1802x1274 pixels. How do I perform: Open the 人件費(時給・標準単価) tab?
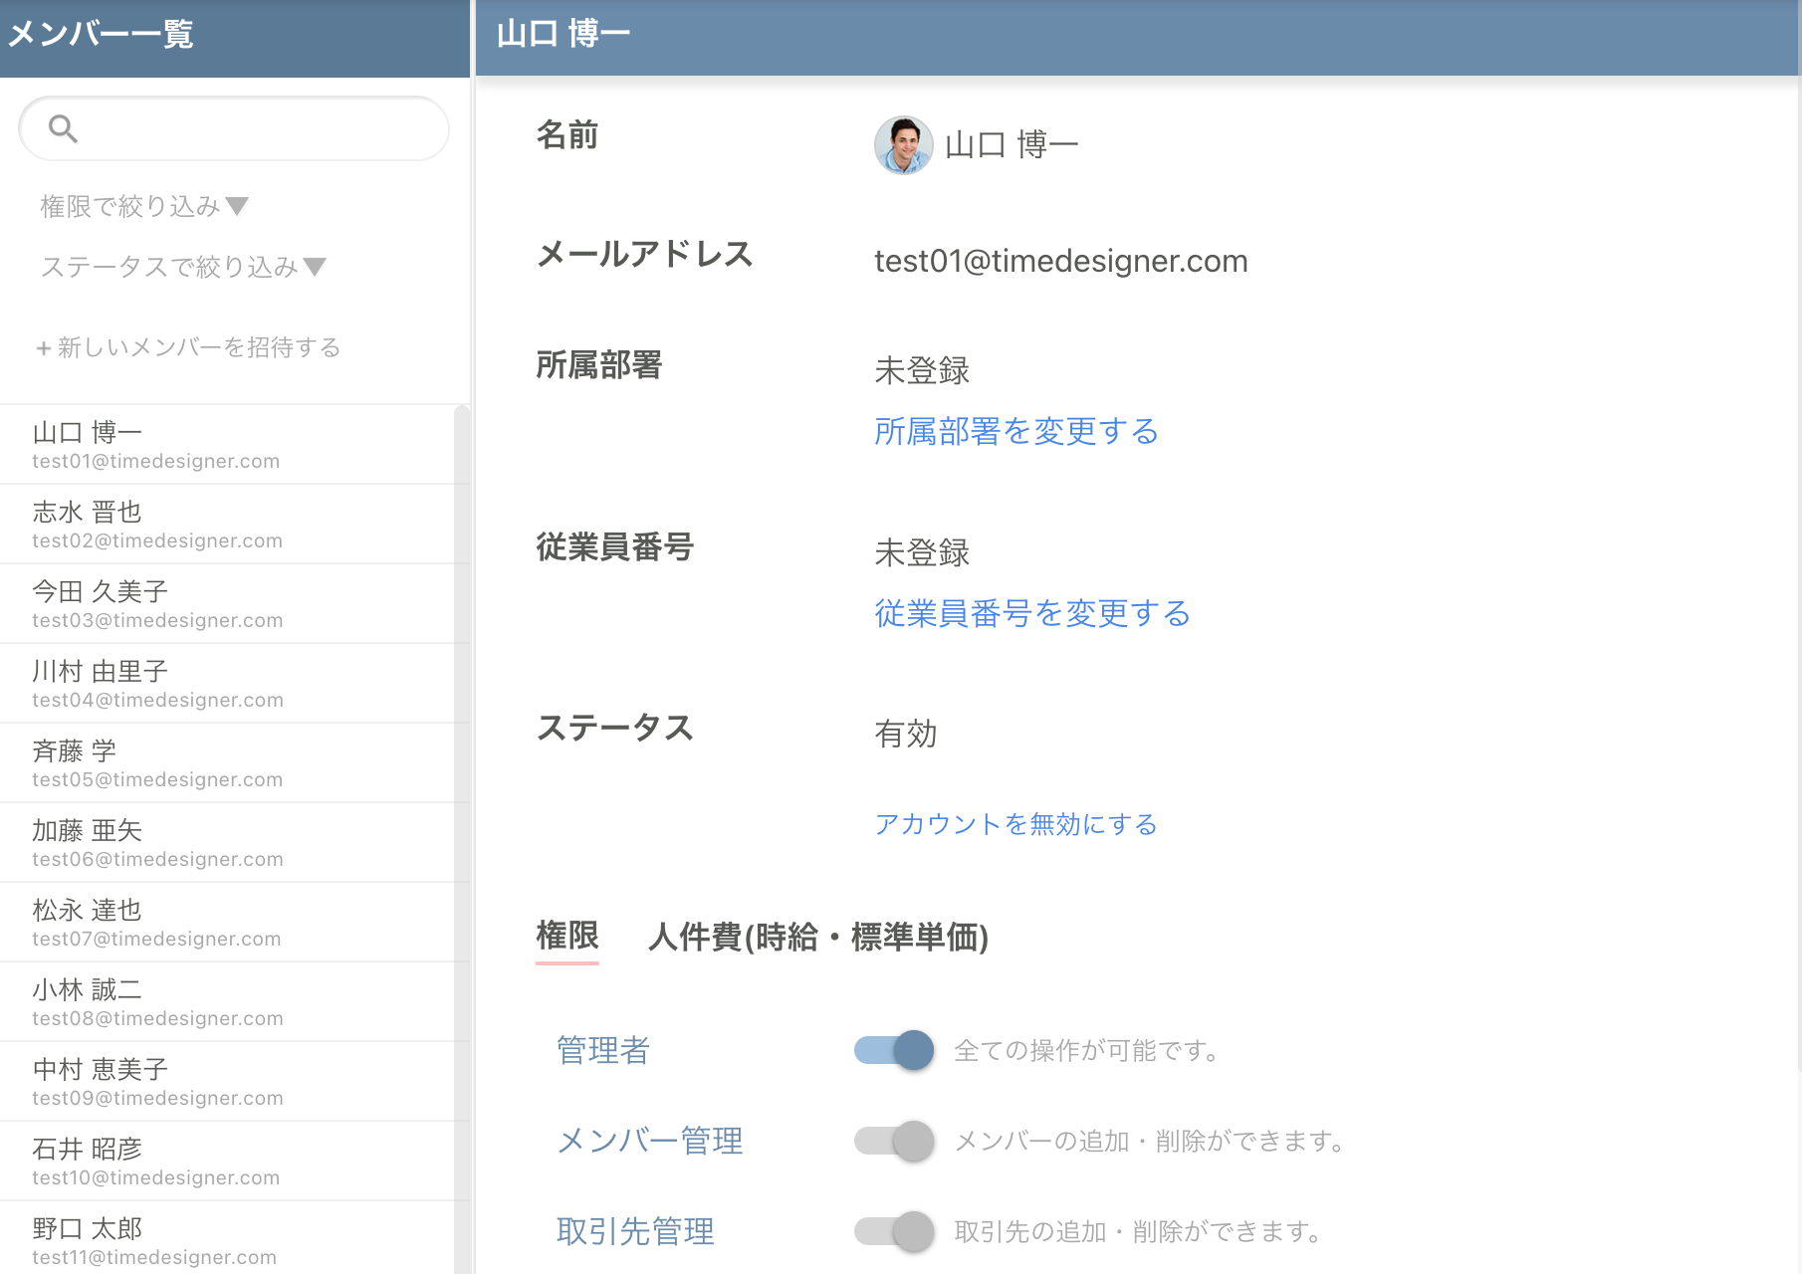click(817, 937)
